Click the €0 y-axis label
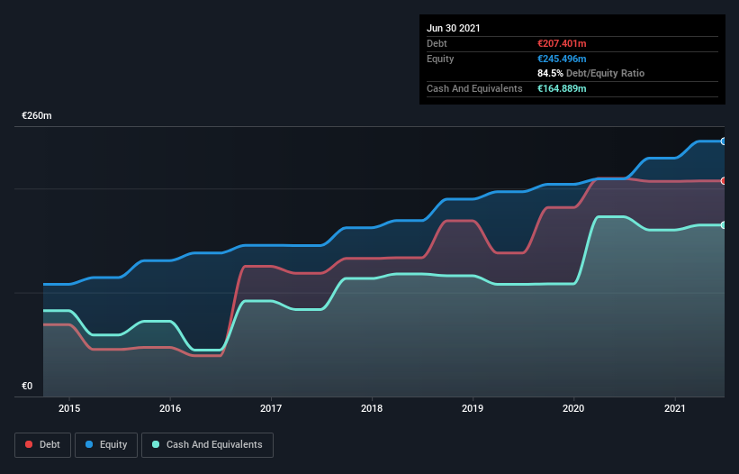 pyautogui.click(x=27, y=386)
